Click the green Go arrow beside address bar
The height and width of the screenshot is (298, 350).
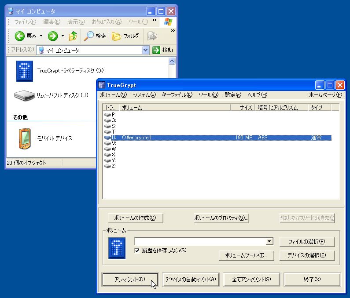pos(156,50)
